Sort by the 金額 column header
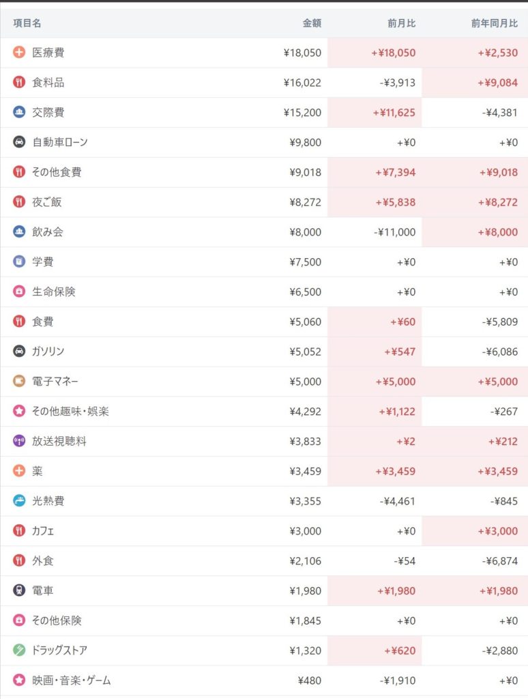 312,23
